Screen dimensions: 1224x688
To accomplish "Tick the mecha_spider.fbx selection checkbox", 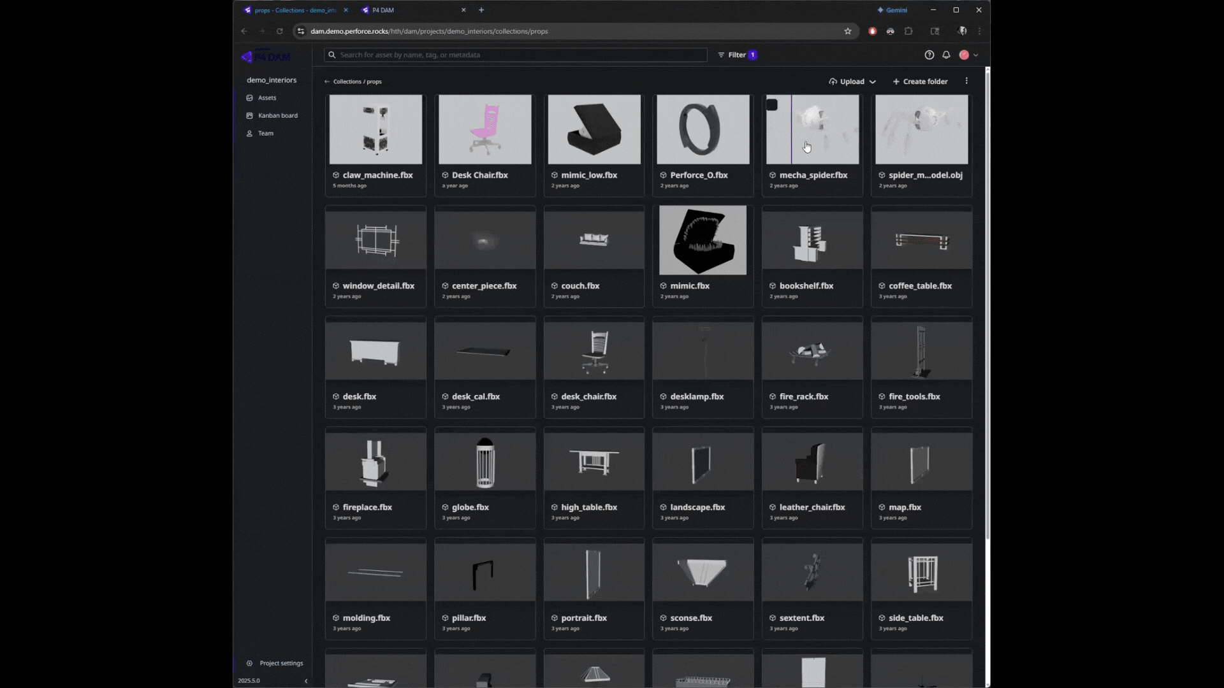I will click(x=771, y=105).
